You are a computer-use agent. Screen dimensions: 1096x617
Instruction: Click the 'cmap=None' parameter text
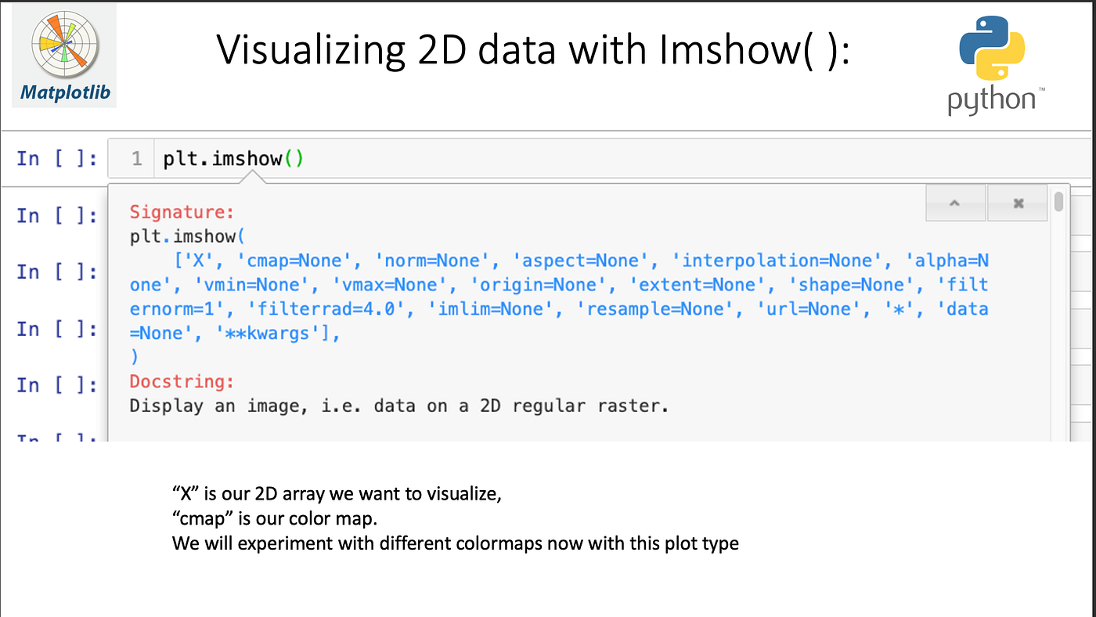tap(294, 261)
